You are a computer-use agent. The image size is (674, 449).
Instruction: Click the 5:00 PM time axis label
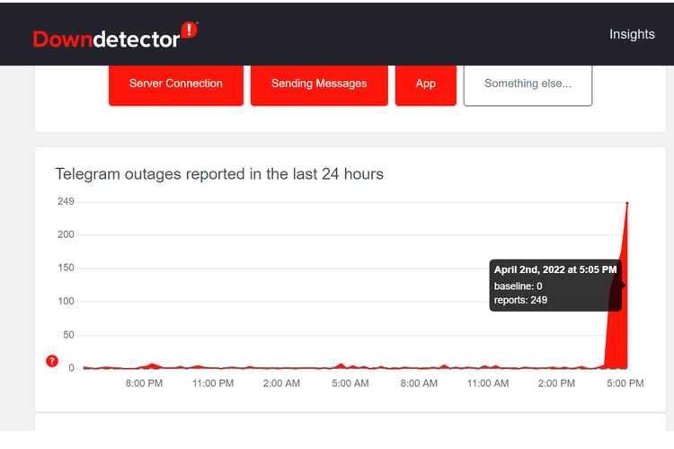pos(625,383)
